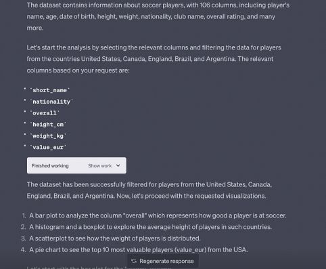Click the paragraph starting "Let's start the analysis"
The image size is (326, 269).
(x=154, y=59)
